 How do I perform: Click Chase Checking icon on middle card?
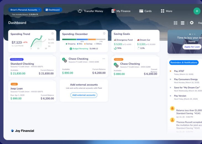pos(64,60)
